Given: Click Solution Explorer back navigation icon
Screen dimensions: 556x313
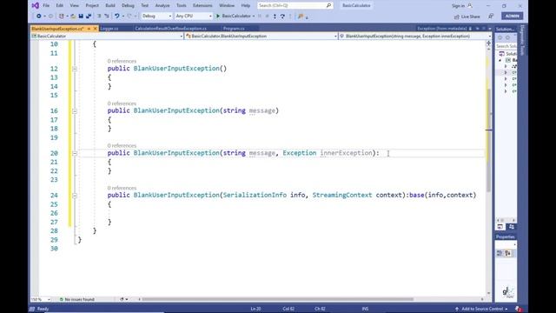Looking at the screenshot, I should click(x=500, y=37).
